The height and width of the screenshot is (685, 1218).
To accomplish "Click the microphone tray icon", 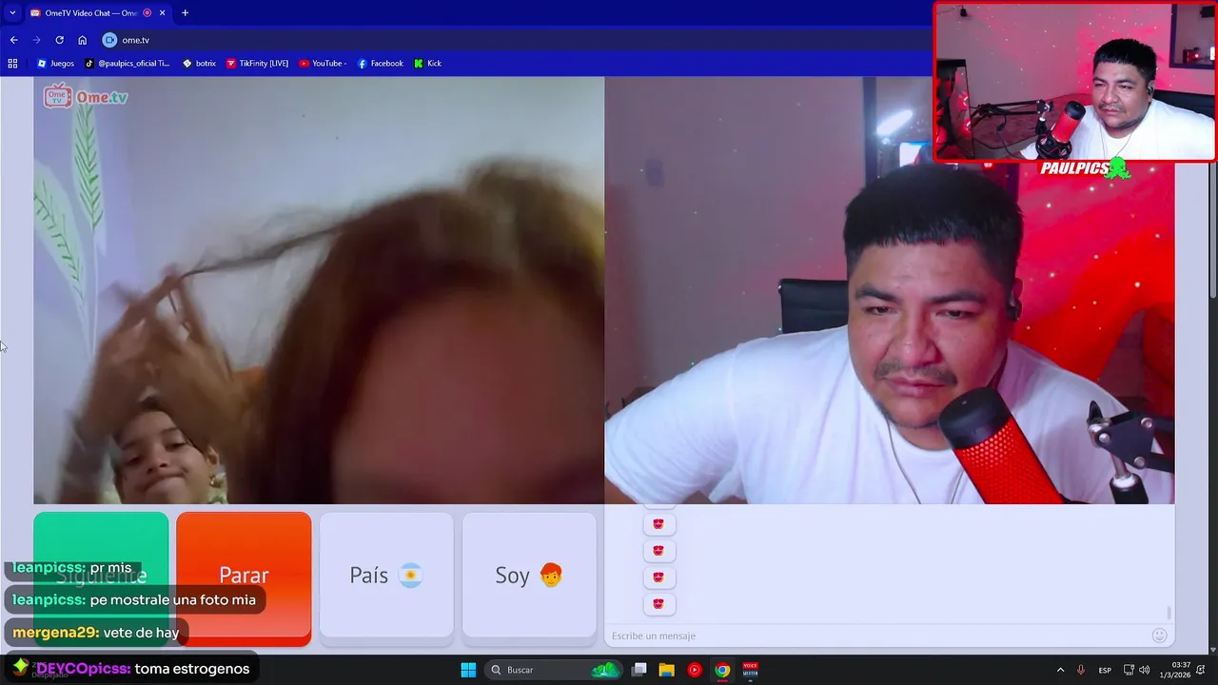I will pyautogui.click(x=1081, y=670).
